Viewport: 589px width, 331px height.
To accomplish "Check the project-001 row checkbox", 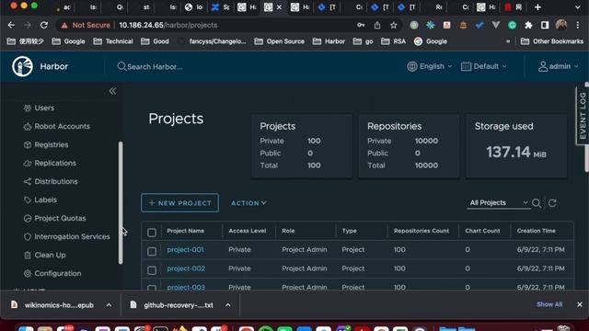I will [152, 251].
